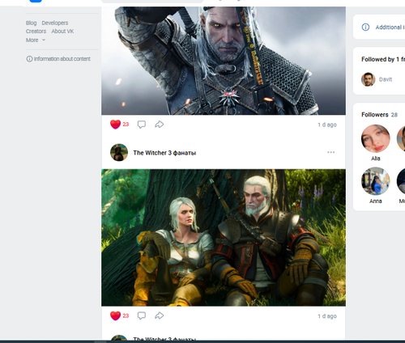Share the Geralt and Ciri post
Image resolution: width=405 pixels, height=343 pixels.
tap(160, 315)
